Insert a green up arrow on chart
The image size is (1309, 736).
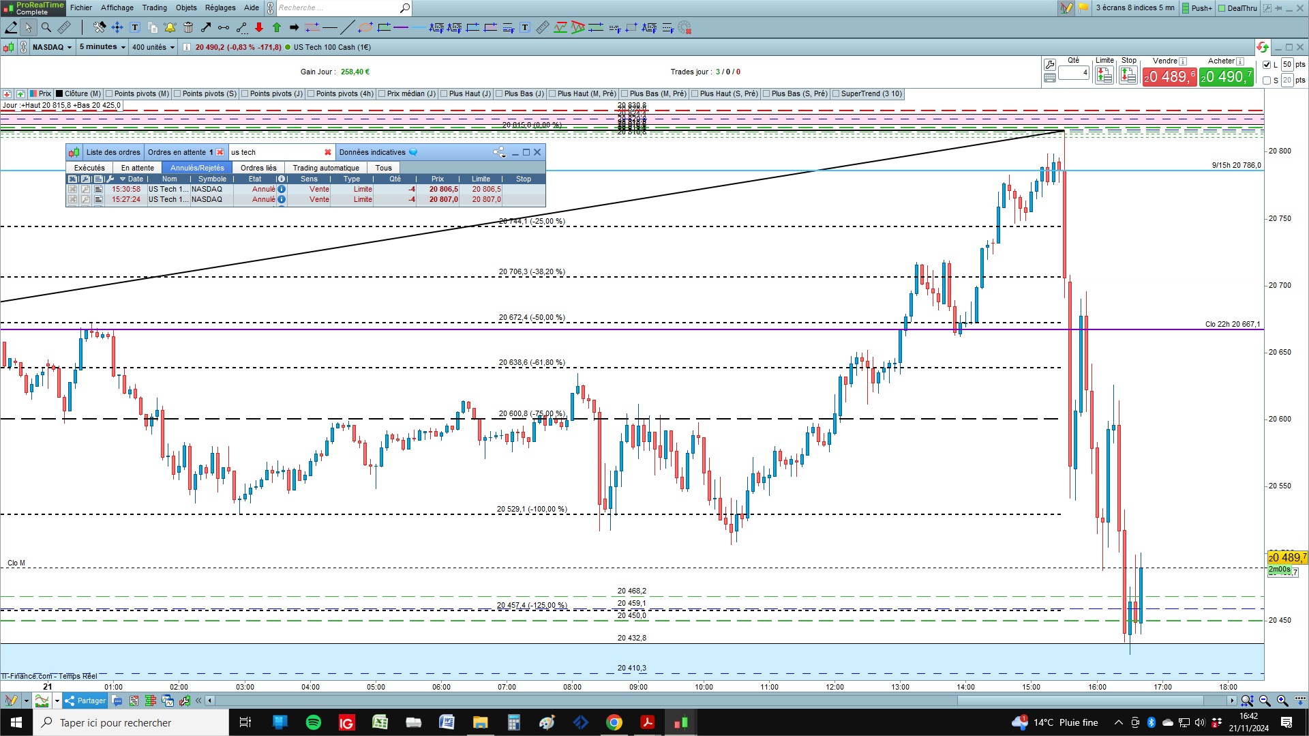click(x=277, y=27)
